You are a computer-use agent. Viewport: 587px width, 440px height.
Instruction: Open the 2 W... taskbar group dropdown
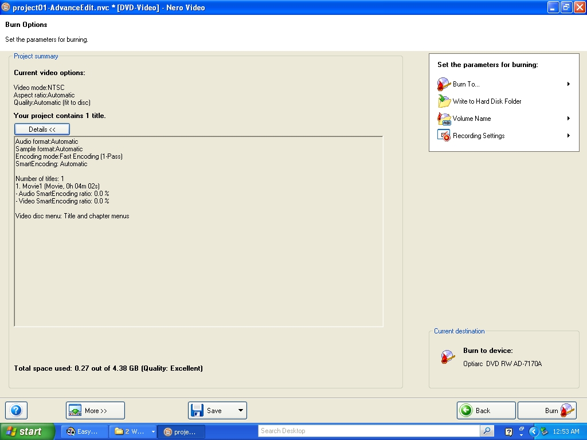click(152, 431)
